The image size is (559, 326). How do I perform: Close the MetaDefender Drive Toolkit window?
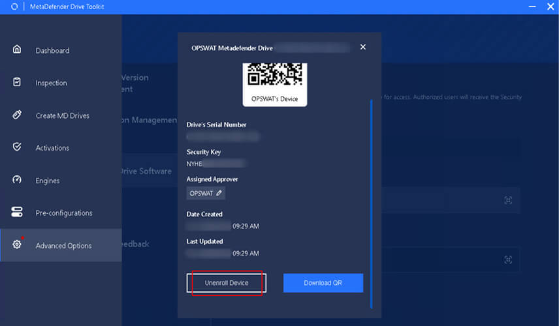point(551,7)
